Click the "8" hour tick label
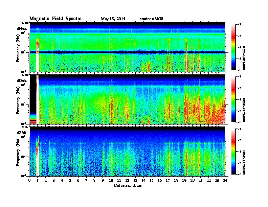This screenshot has height=207, width=268. [x=94, y=180]
